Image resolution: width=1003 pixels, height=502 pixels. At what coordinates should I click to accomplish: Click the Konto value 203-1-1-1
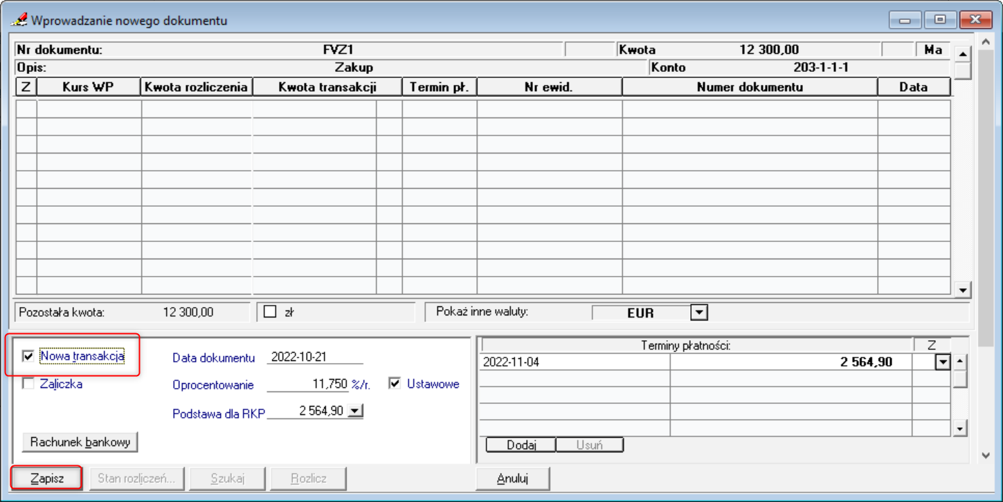(x=821, y=68)
